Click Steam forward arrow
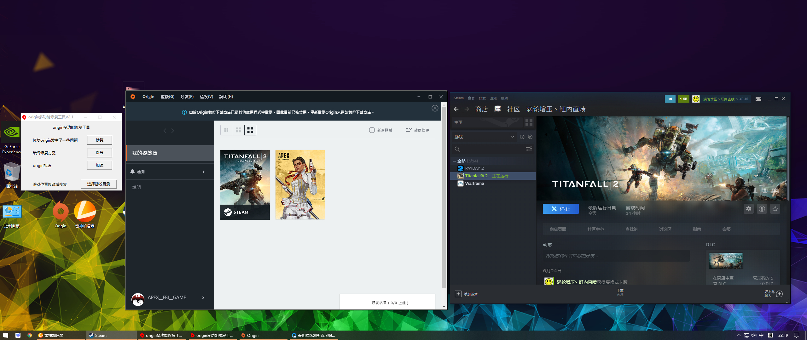The image size is (807, 340). click(467, 109)
